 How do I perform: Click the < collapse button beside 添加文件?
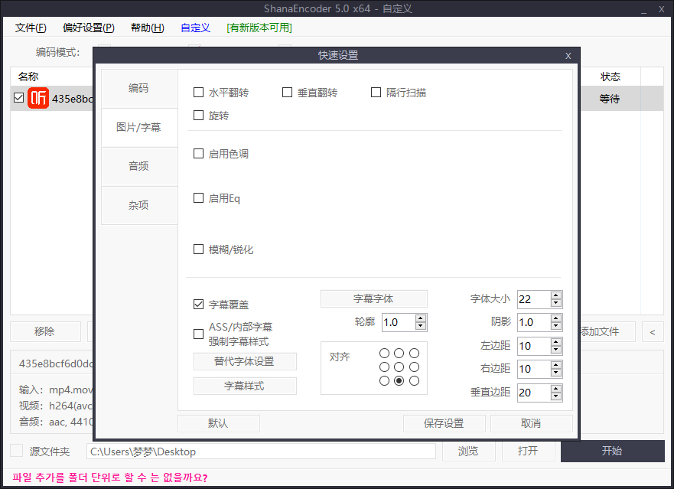coord(653,331)
